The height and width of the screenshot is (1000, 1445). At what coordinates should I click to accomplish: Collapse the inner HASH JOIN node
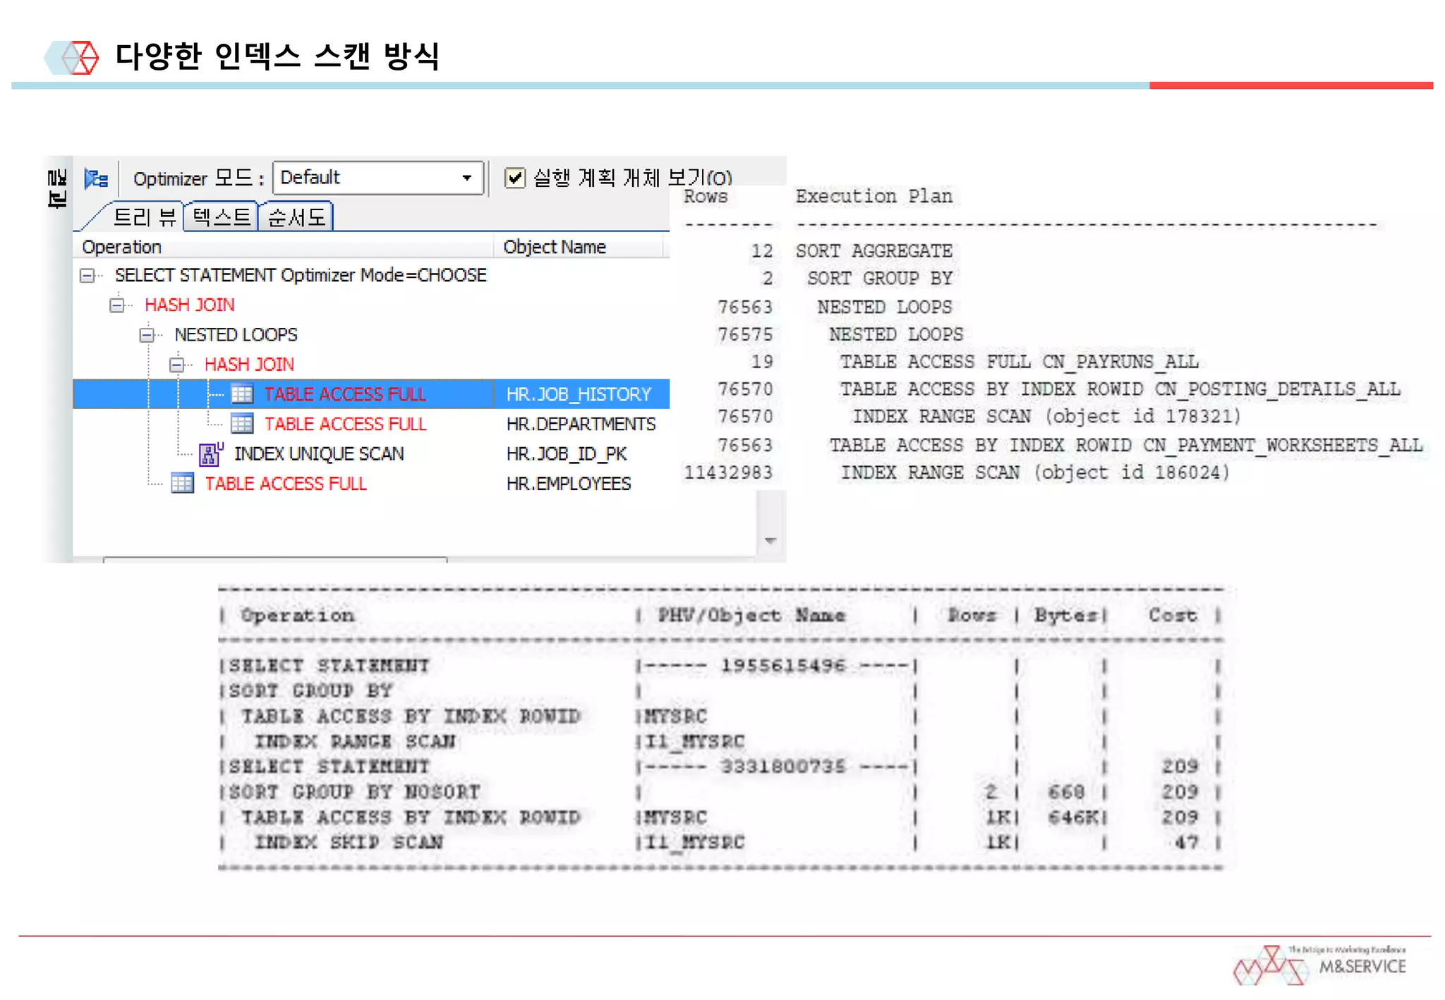176,365
